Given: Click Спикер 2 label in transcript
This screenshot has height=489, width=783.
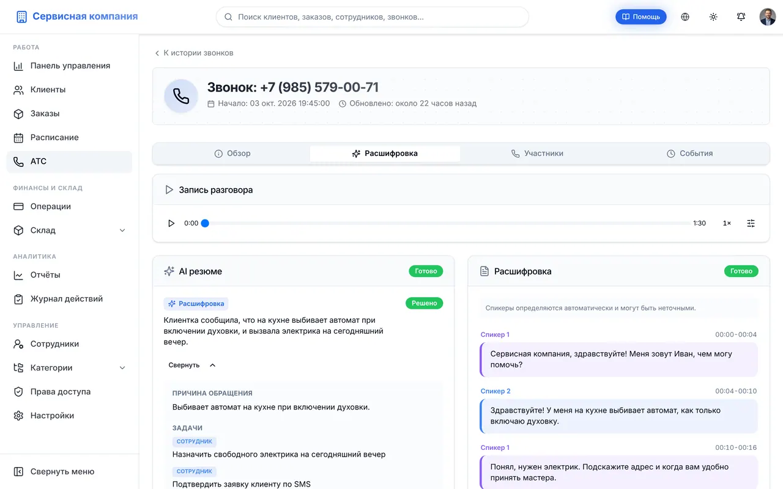Looking at the screenshot, I should click(x=495, y=391).
